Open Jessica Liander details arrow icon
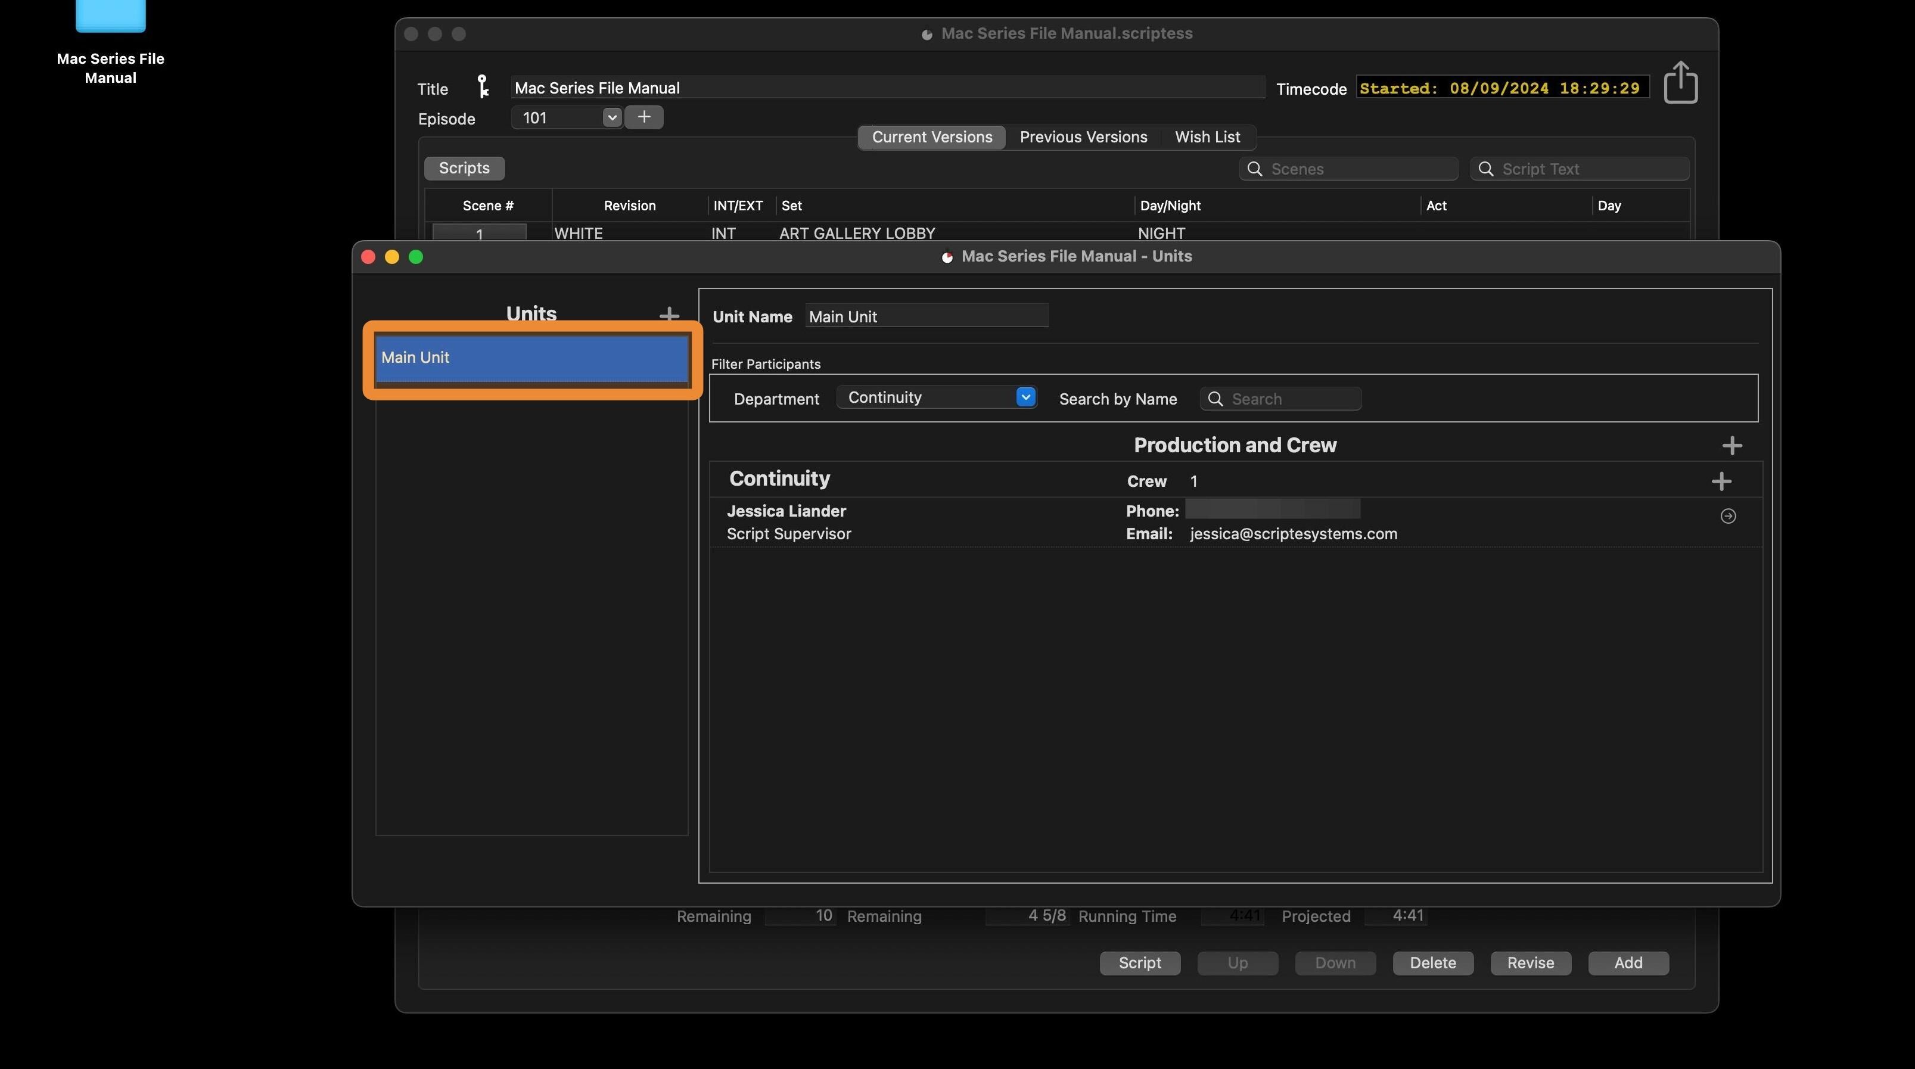The image size is (1915, 1069). click(x=1728, y=516)
